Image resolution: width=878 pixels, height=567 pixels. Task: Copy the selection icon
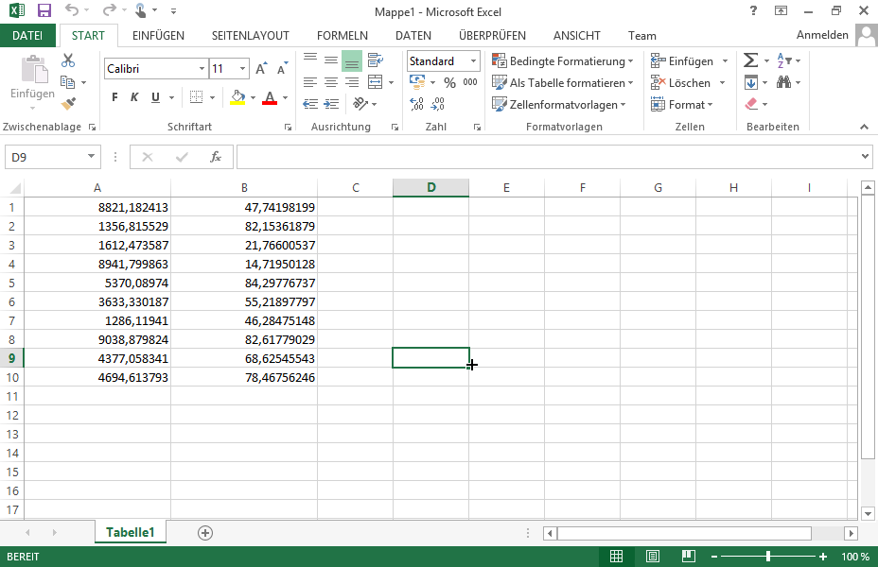[68, 82]
